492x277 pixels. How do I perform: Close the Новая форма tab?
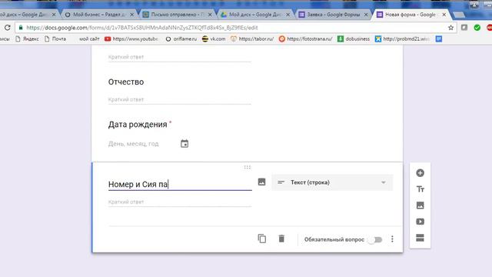coord(444,15)
